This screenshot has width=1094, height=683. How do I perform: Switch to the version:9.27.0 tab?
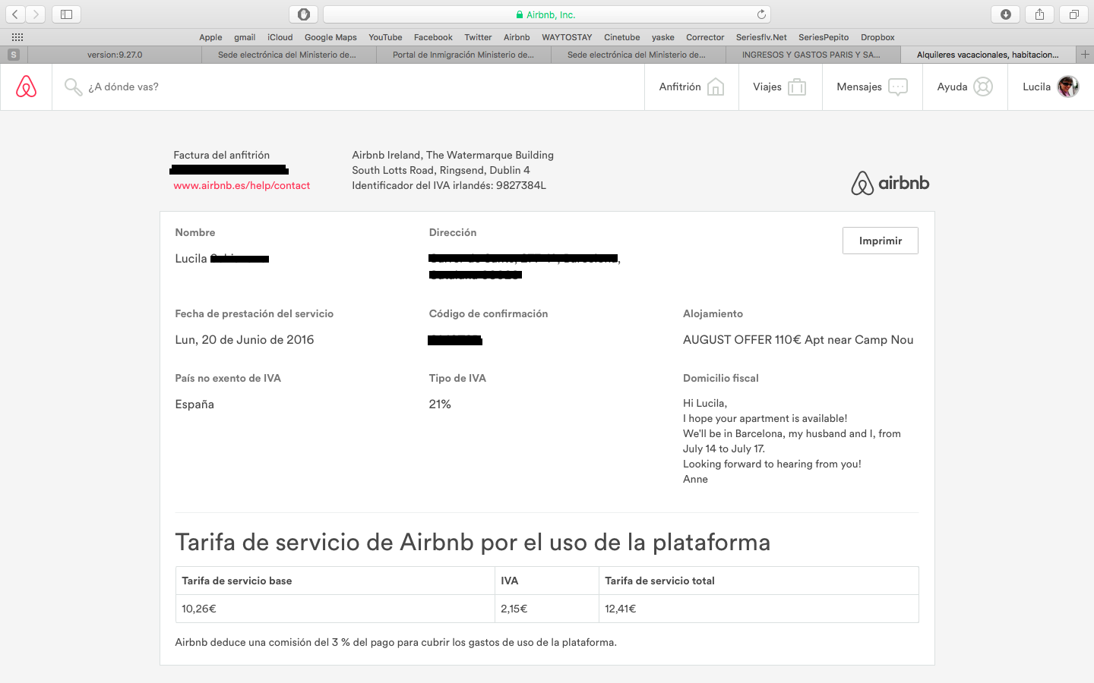(x=115, y=55)
